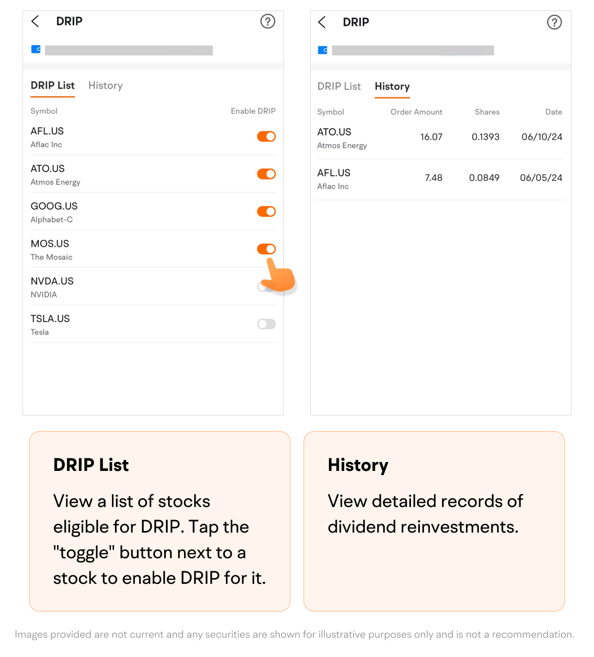Click blue wallet icon in left screen
This screenshot has width=594, height=657.
click(x=36, y=49)
